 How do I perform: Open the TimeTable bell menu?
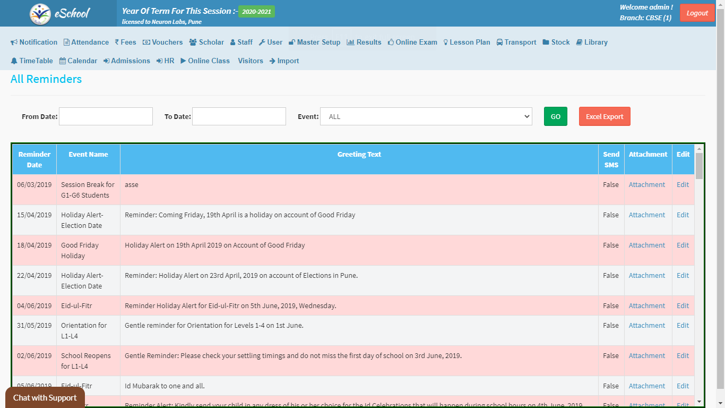[x=32, y=61]
